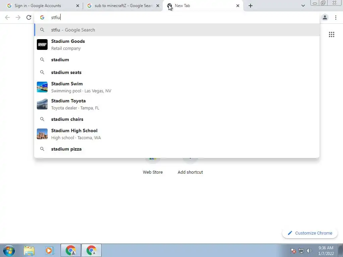Choose the Stadium Goods suggestion
The image size is (343, 257).
coord(177,45)
